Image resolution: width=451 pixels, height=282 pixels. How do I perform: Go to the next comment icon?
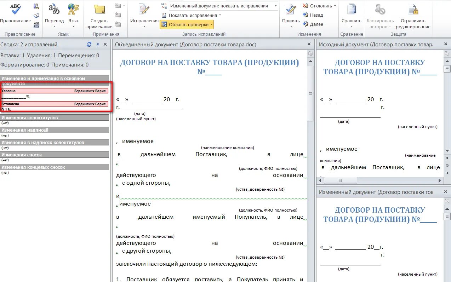[118, 24]
